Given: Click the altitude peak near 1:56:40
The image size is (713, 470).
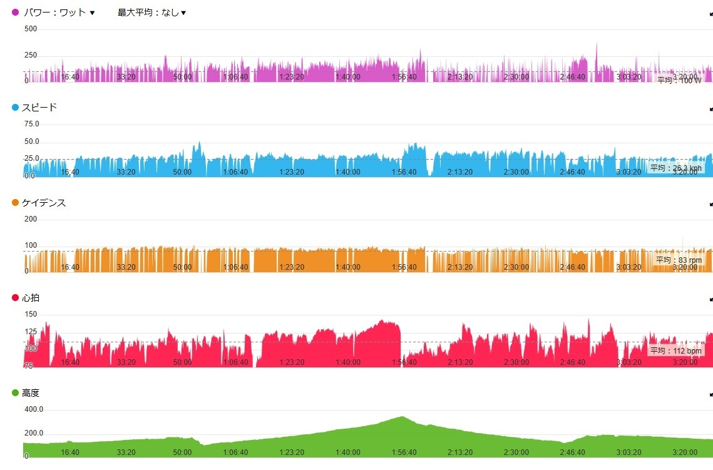Looking at the screenshot, I should (403, 417).
